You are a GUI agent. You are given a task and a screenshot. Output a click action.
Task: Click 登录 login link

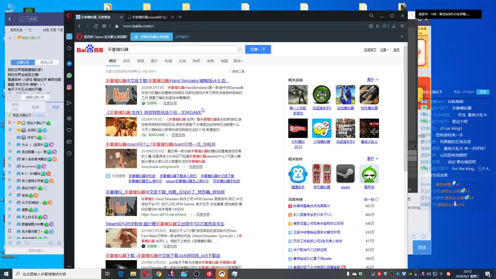click(396, 50)
